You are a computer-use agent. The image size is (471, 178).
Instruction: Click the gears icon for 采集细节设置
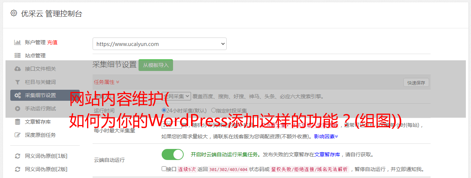[x=17, y=95]
